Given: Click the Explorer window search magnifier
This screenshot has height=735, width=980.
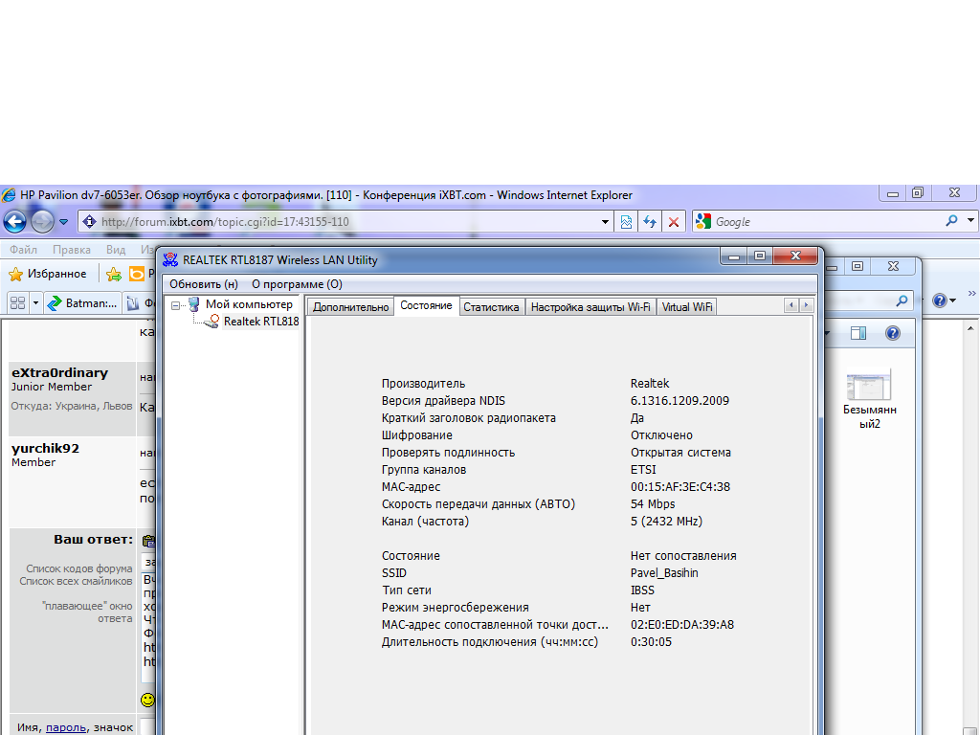Looking at the screenshot, I should pos(902,301).
